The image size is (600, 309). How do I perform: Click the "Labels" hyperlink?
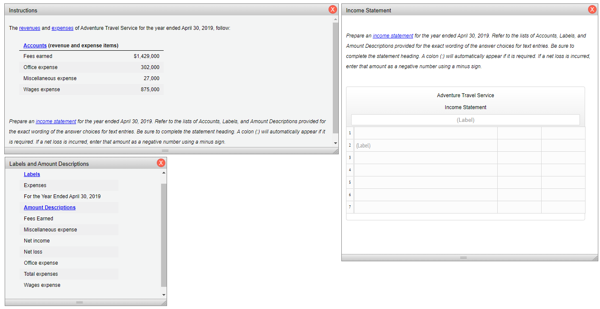[32, 174]
